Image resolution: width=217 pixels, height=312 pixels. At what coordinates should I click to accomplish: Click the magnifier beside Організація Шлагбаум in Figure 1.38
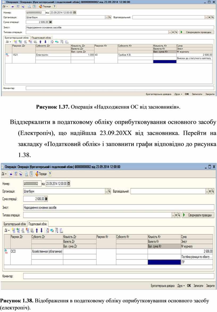pos(109,191)
